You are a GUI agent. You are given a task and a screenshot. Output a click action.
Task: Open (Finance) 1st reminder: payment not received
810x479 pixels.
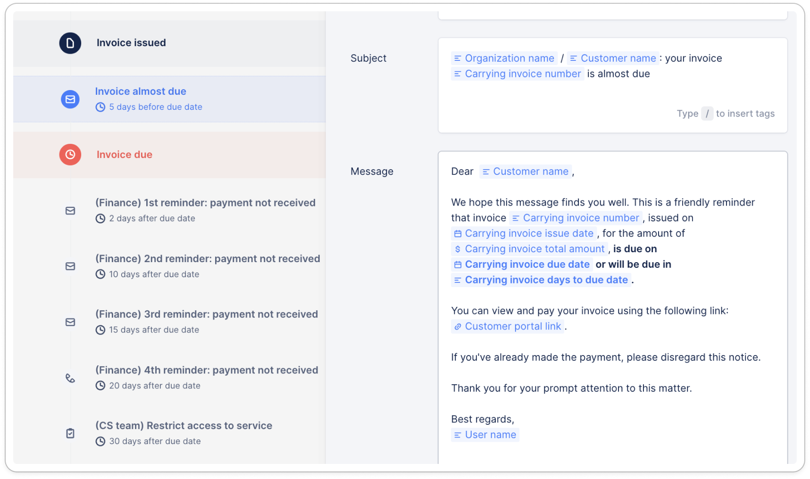coord(205,203)
